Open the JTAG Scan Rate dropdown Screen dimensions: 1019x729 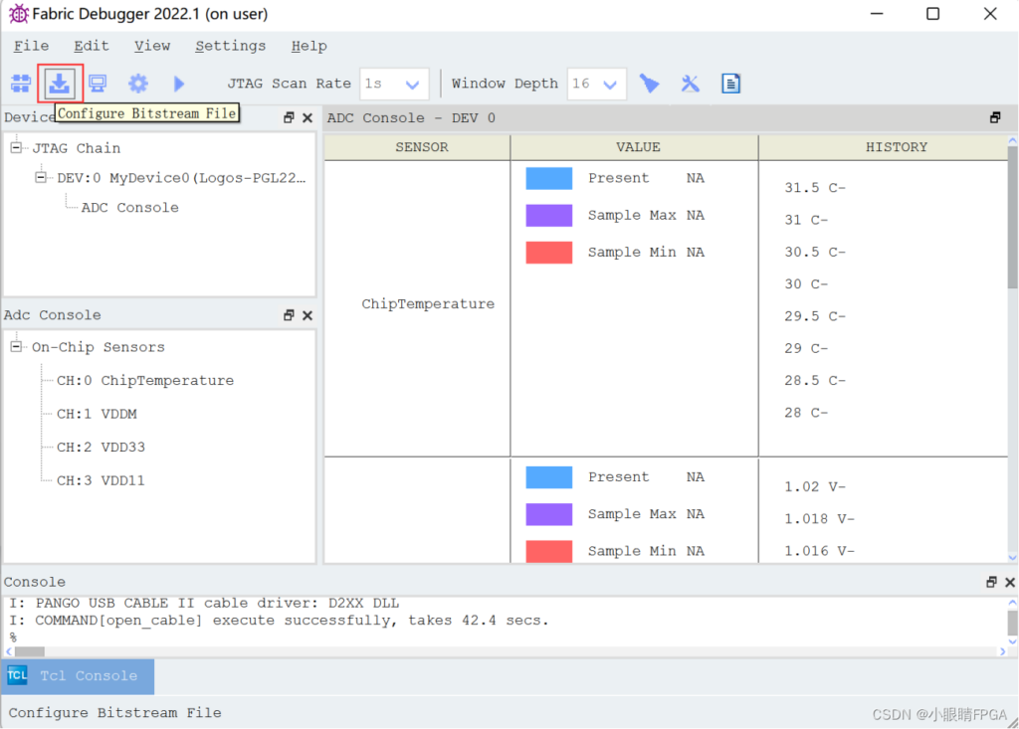pyautogui.click(x=412, y=85)
